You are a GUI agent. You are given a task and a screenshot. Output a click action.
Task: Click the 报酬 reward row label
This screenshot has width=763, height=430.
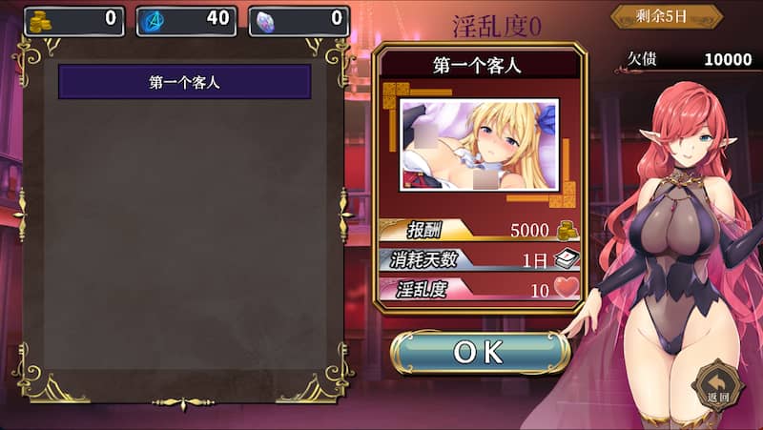pos(424,230)
